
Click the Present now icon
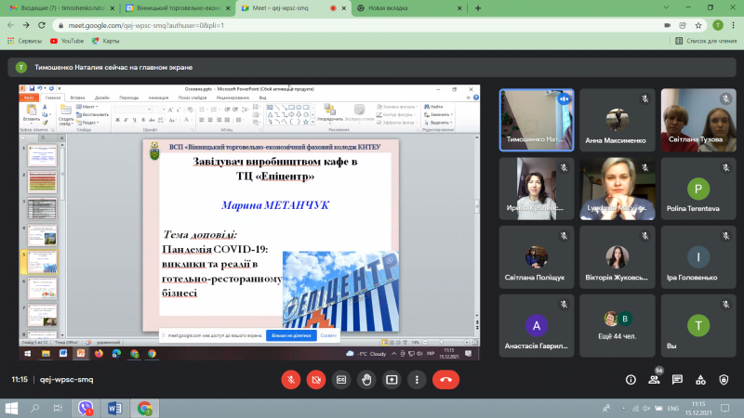click(392, 380)
